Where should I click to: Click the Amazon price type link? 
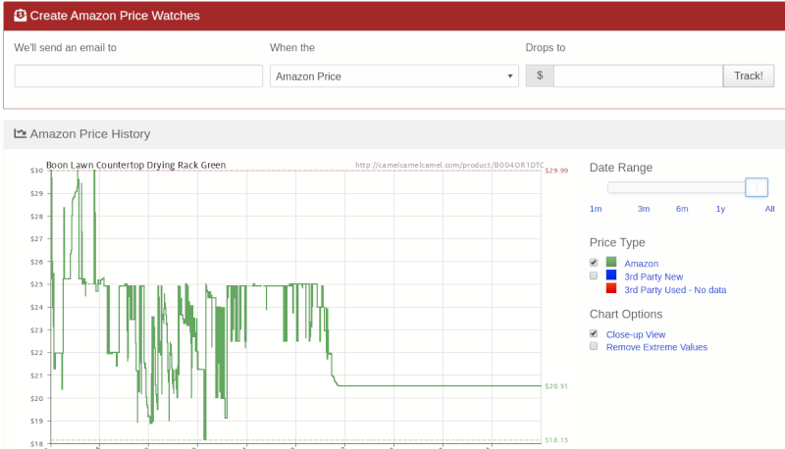click(642, 264)
